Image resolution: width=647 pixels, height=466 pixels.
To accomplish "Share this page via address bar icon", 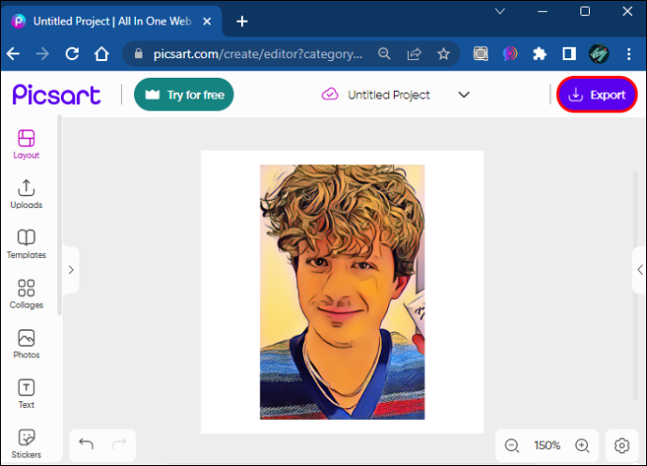I will (x=414, y=53).
